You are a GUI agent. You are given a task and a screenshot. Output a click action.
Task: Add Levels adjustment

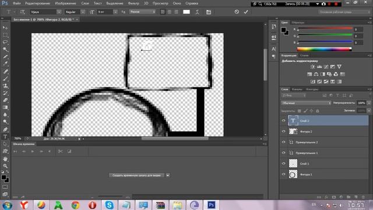tap(319, 66)
